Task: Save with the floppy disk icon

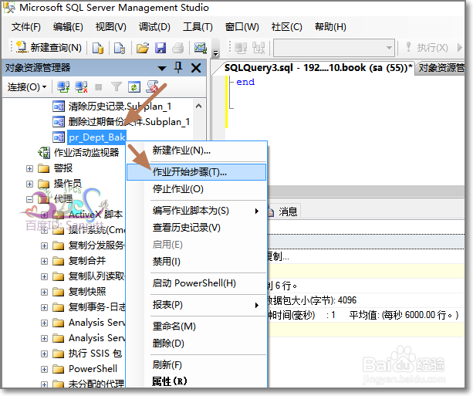Action: click(x=160, y=48)
